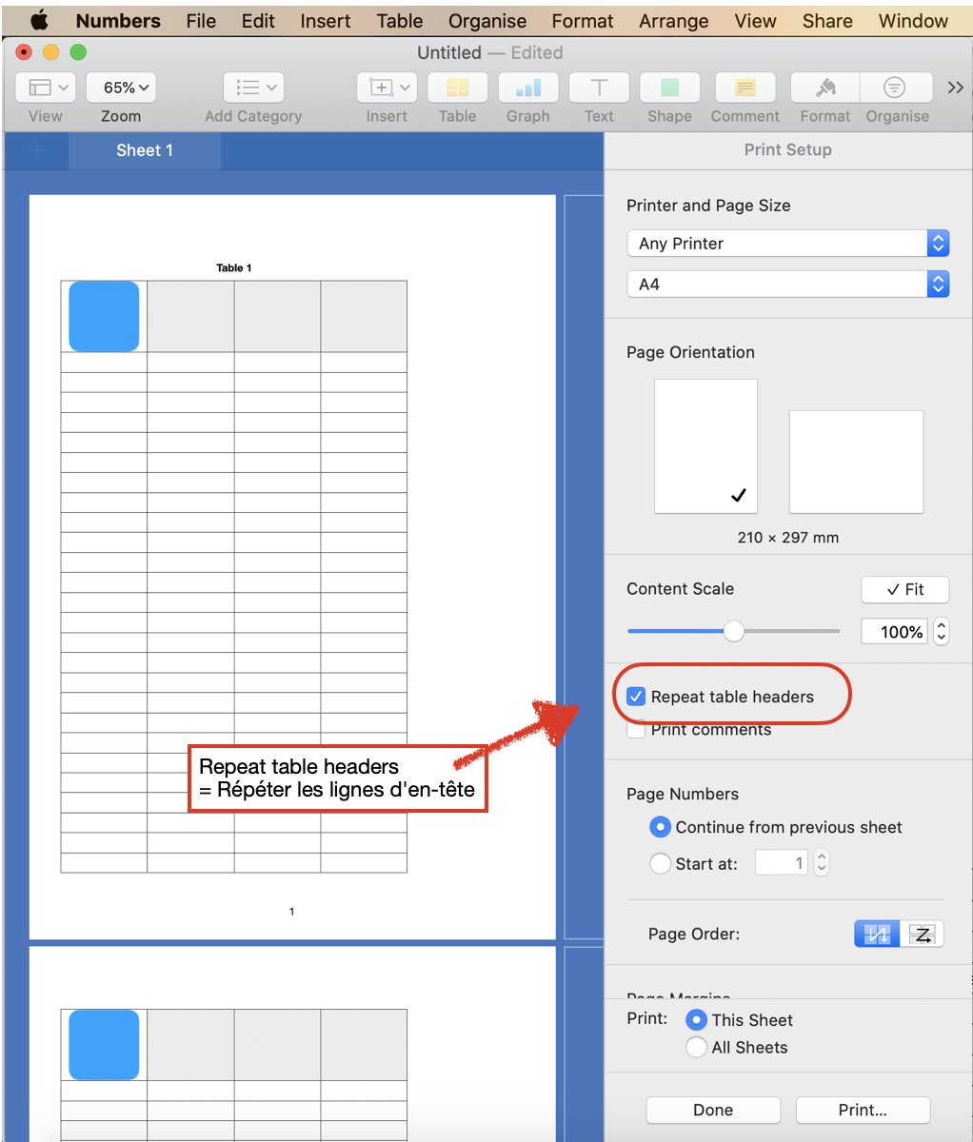Open the Any Printer dropdown
973x1142 pixels.
788,244
